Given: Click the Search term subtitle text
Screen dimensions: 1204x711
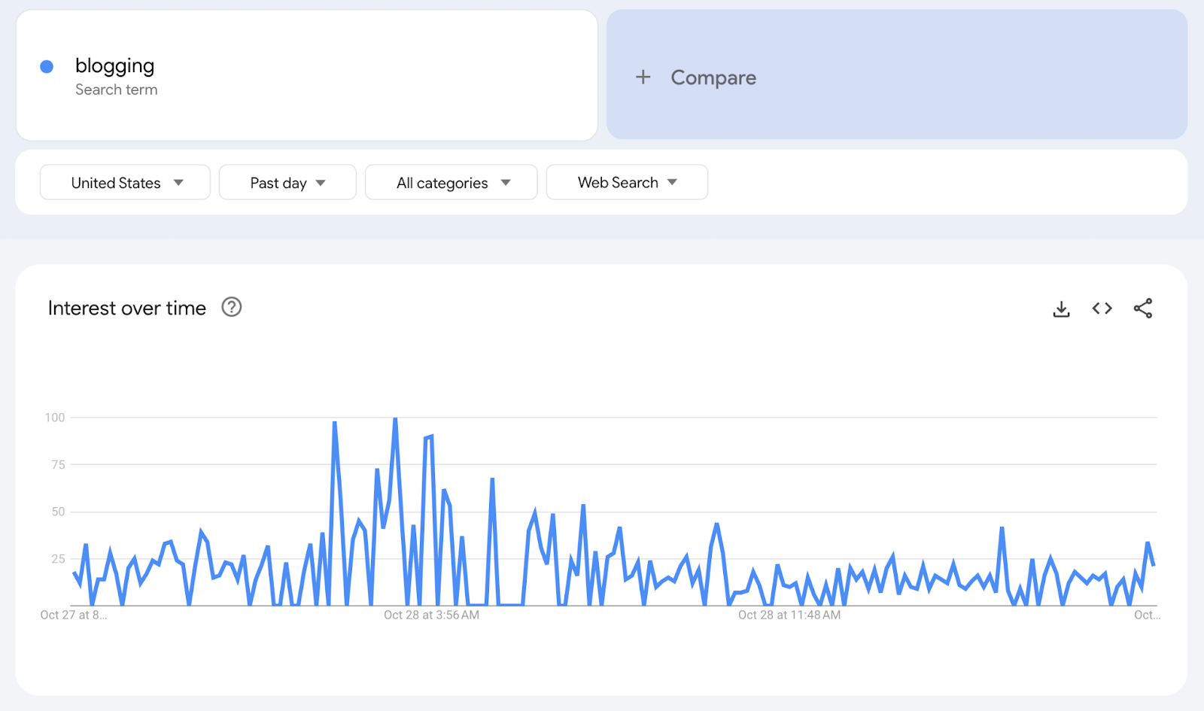Looking at the screenshot, I should (117, 90).
